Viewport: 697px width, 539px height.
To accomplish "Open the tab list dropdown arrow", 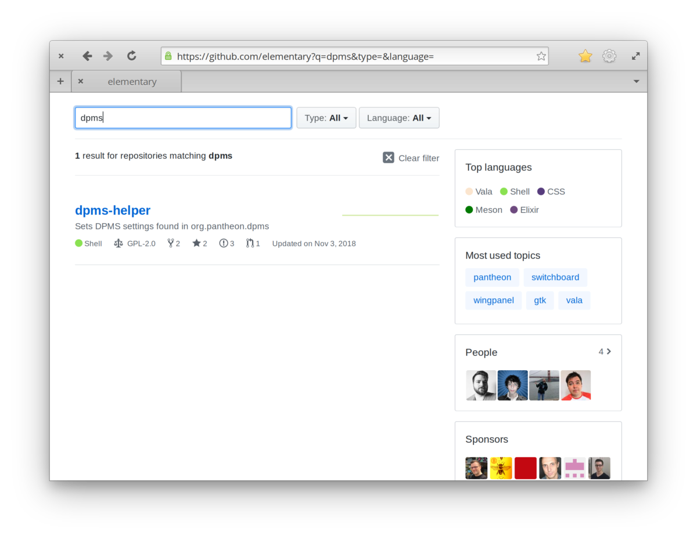I will click(636, 81).
